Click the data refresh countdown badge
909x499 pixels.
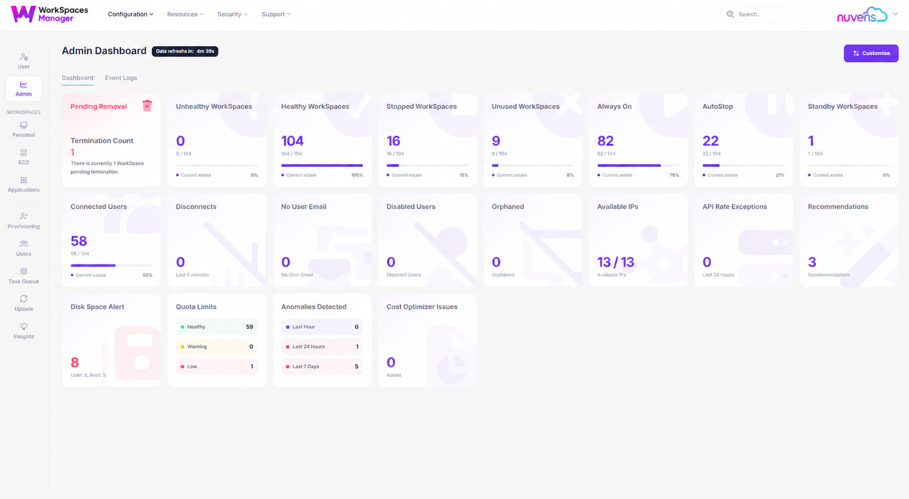(x=185, y=52)
